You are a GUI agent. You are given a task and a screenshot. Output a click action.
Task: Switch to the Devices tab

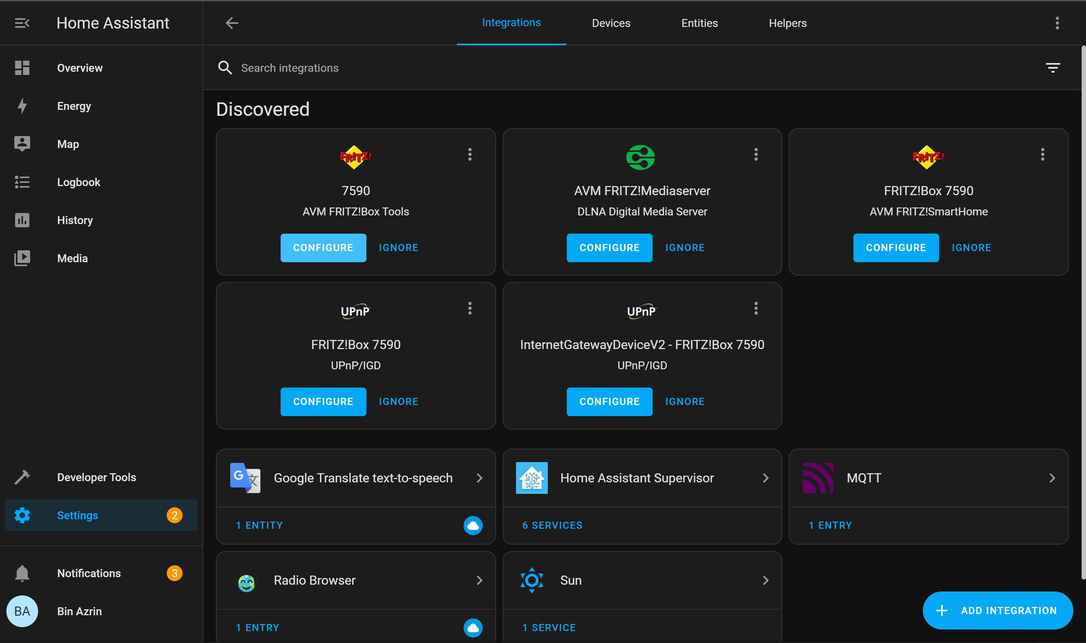pyautogui.click(x=611, y=23)
